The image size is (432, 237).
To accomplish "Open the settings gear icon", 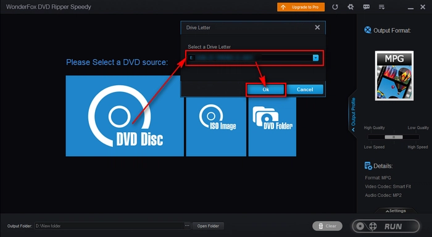I will point(351,7).
